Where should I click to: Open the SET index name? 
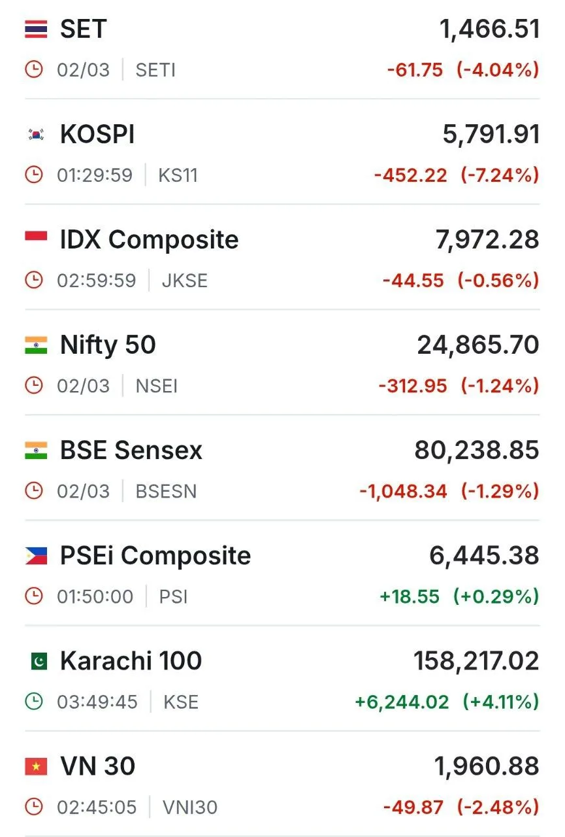point(83,29)
